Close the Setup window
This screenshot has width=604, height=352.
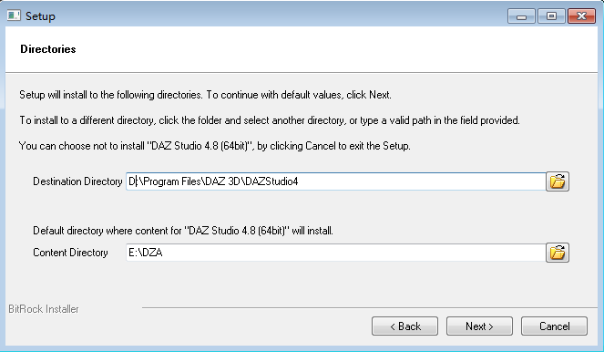coord(581,16)
